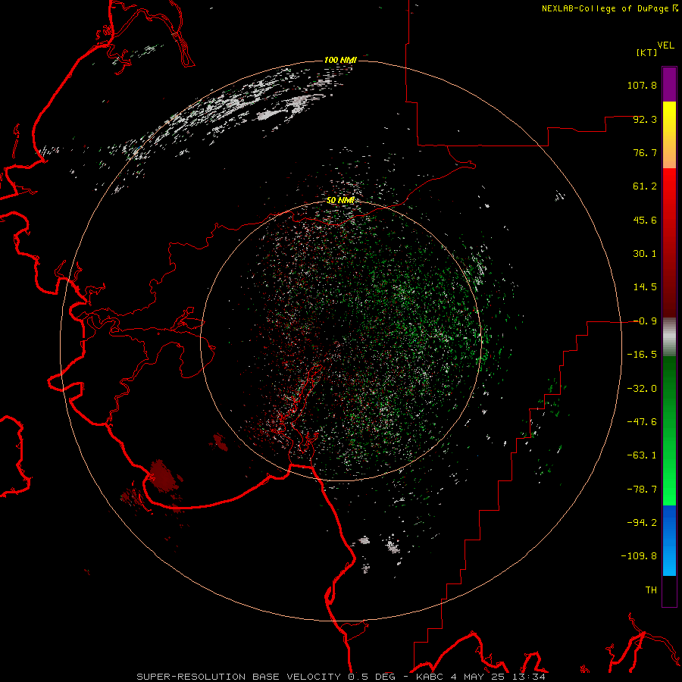Select the 76.7 legend value
682x682 pixels.
[x=645, y=152]
